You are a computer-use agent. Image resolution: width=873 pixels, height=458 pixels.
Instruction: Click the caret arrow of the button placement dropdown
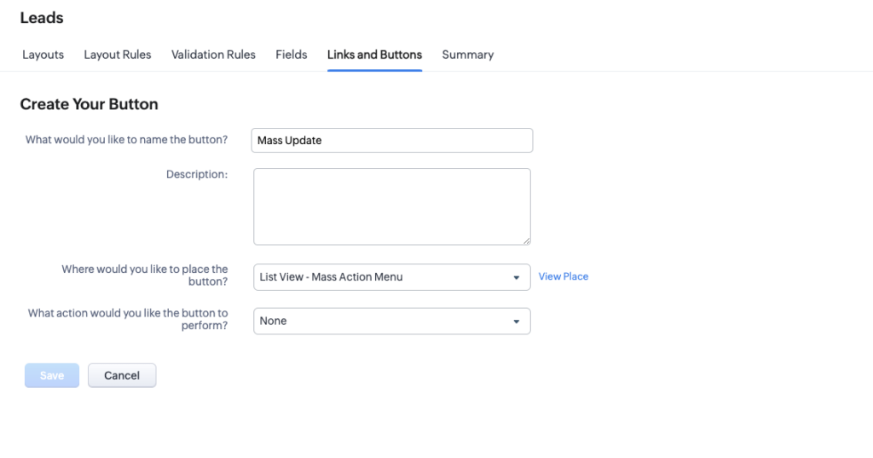(516, 278)
